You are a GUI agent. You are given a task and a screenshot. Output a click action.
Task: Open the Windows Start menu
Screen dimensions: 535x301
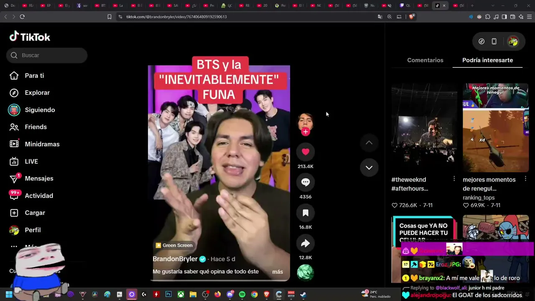[9, 294]
